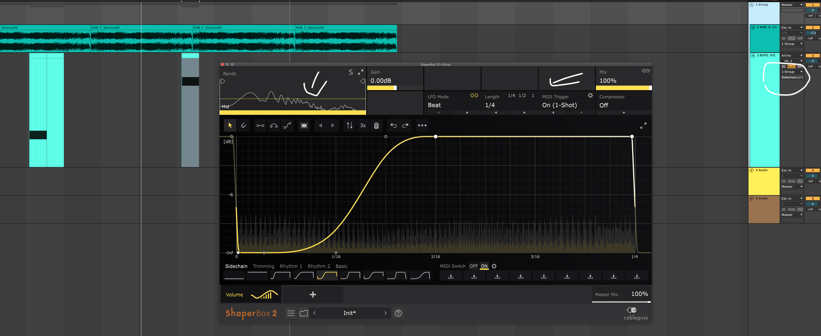Delete the curve with the trash icon

[x=376, y=125]
